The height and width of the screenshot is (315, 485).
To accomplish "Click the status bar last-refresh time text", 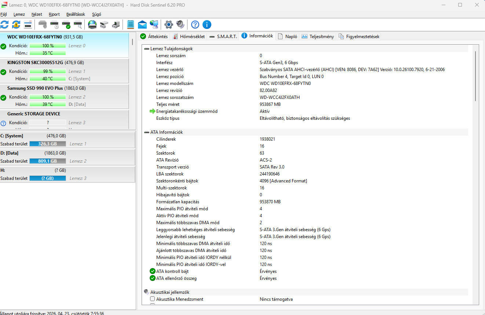I will pyautogui.click(x=52, y=313).
